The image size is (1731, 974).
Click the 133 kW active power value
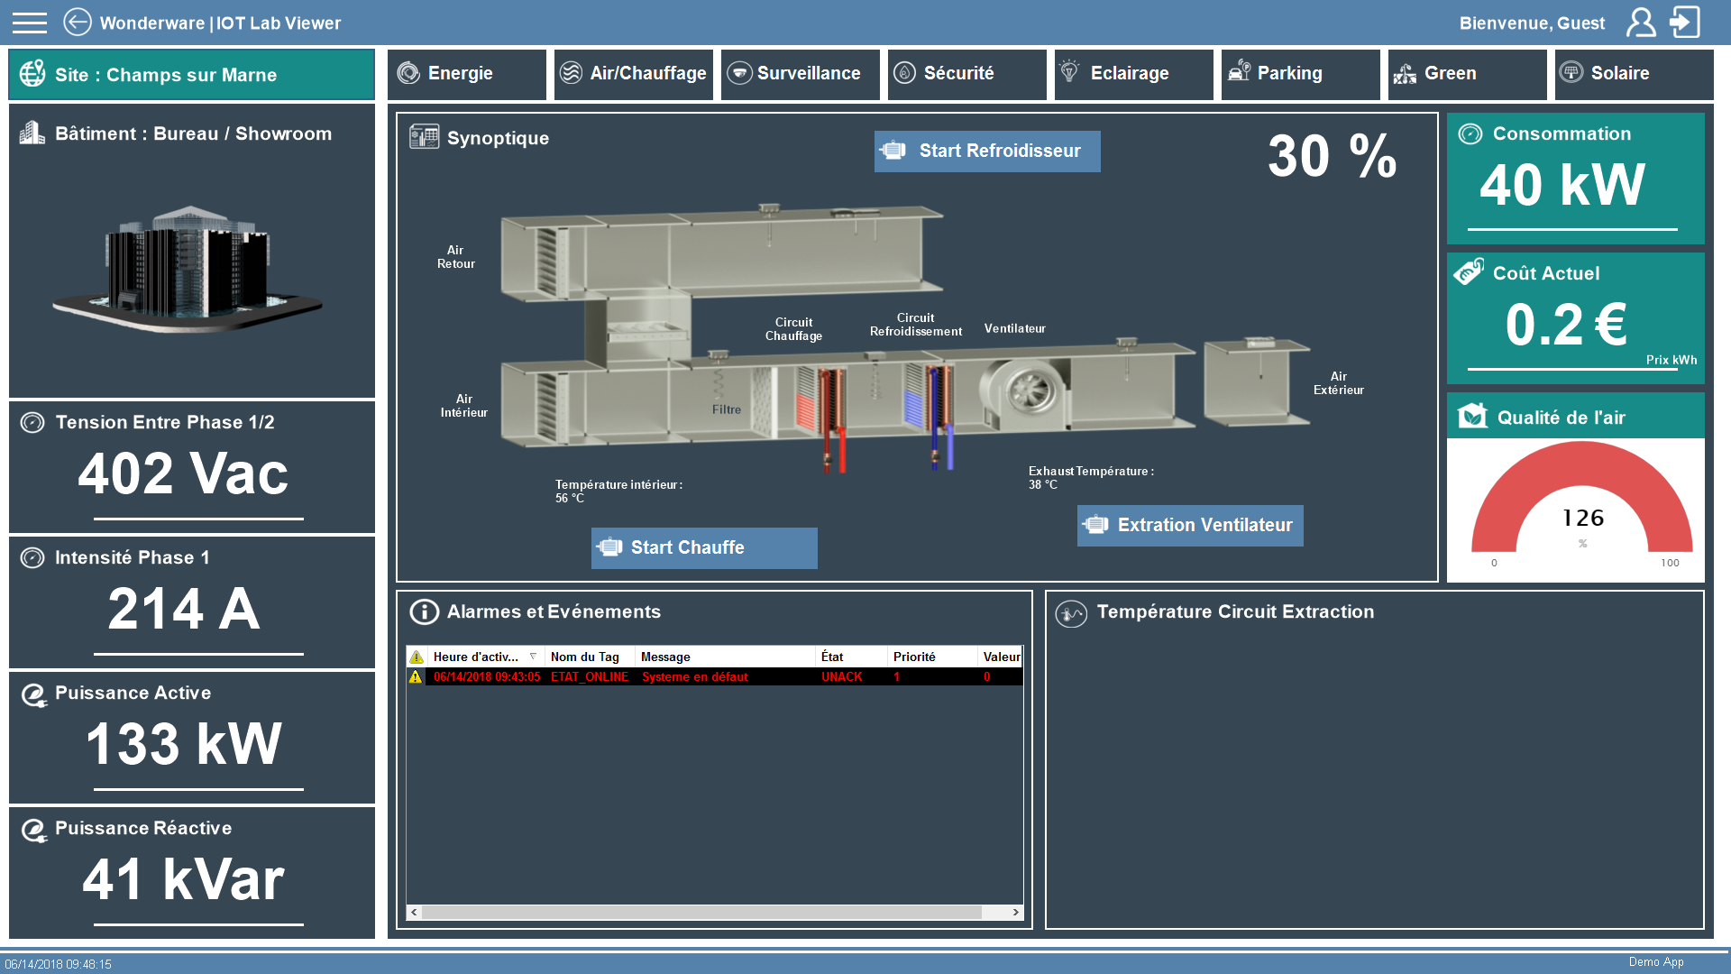[x=184, y=744]
